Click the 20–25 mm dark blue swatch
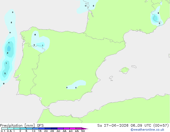170x132 pixels. (x=48, y=128)
